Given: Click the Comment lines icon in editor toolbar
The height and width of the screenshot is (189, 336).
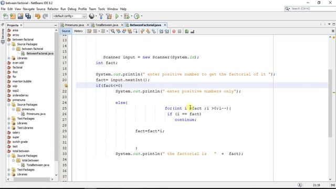Looking at the screenshot, I should pos(187,31).
